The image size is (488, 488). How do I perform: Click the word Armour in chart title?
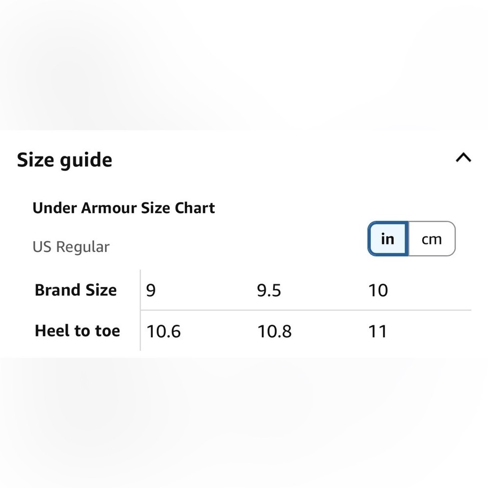109,208
